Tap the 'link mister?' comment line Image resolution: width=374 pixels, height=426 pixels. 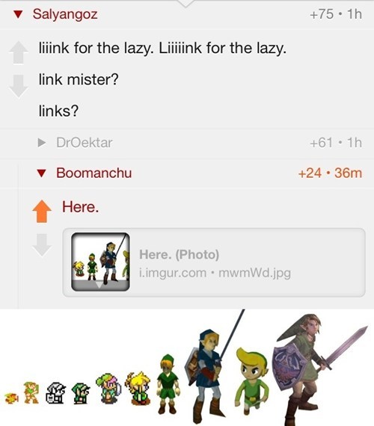tap(79, 80)
